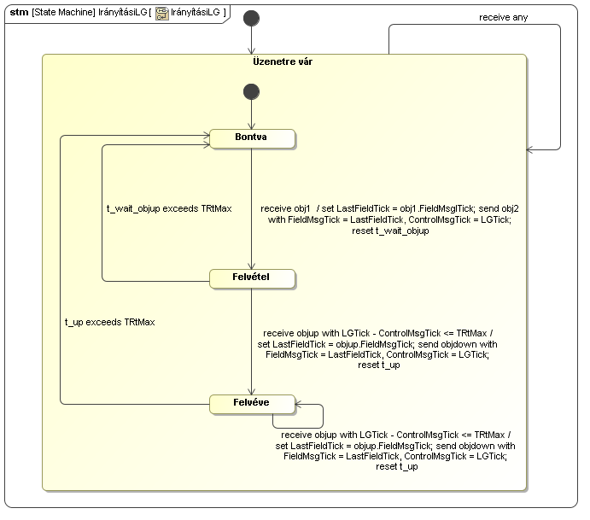Select the 'receive any' transition label
Screen dimensions: 590x520
click(x=503, y=17)
